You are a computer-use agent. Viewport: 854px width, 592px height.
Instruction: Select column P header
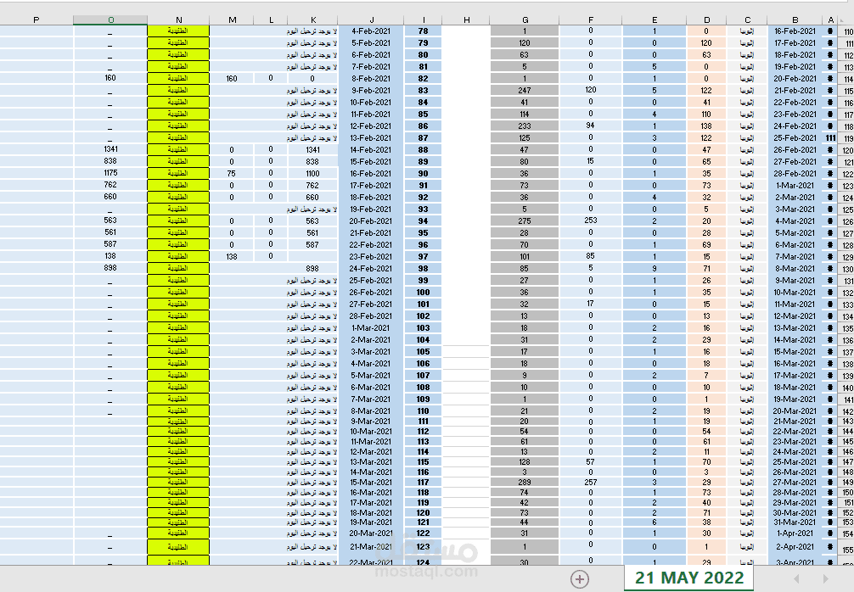coord(37,20)
